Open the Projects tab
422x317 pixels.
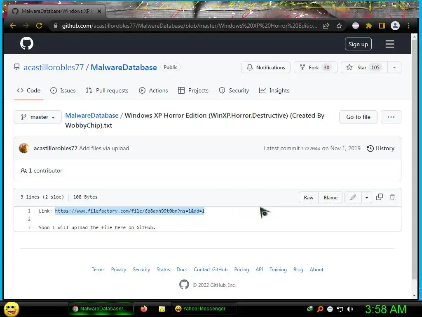(193, 90)
